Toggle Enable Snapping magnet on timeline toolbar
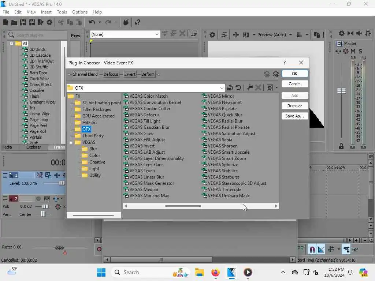Viewport: 375px width, 281px height. (312, 250)
